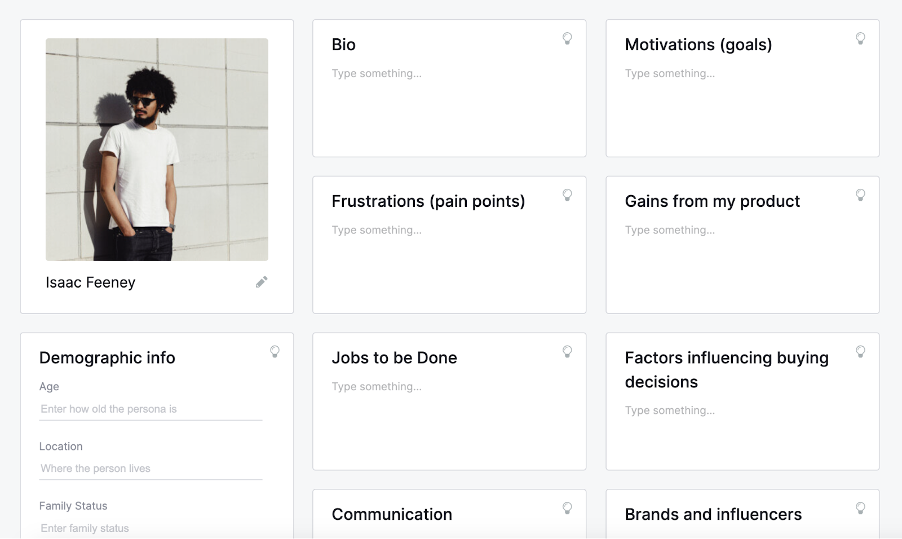Click lightbulb icon for Factors influencing buying decisions
902x539 pixels.
click(x=860, y=352)
